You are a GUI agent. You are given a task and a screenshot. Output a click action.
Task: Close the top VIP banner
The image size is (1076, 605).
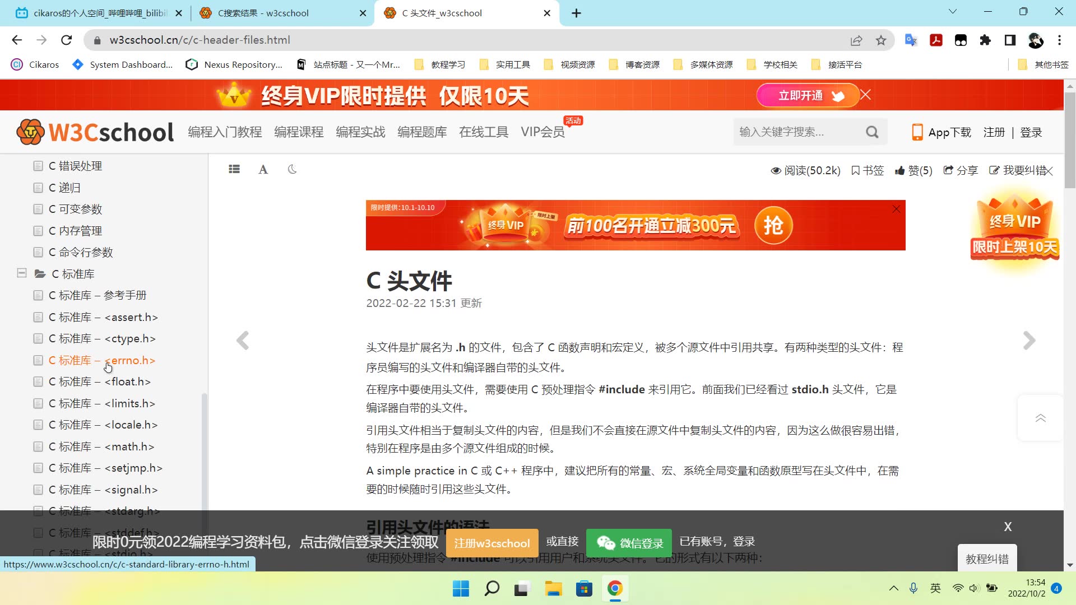[x=866, y=95]
